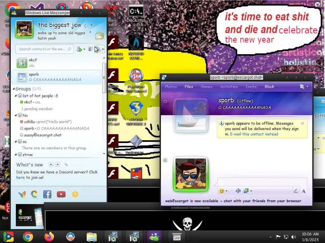Click the sun weather icon in Messenger bottom bar
The width and height of the screenshot is (325, 243).
[x=75, y=194]
